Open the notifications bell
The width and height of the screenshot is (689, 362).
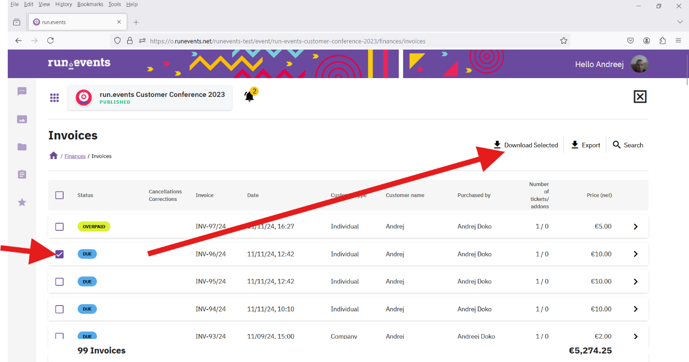[x=249, y=96]
